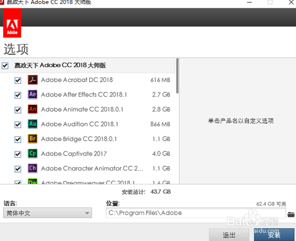Disable the Captivate 2017 checkbox

[18, 154]
